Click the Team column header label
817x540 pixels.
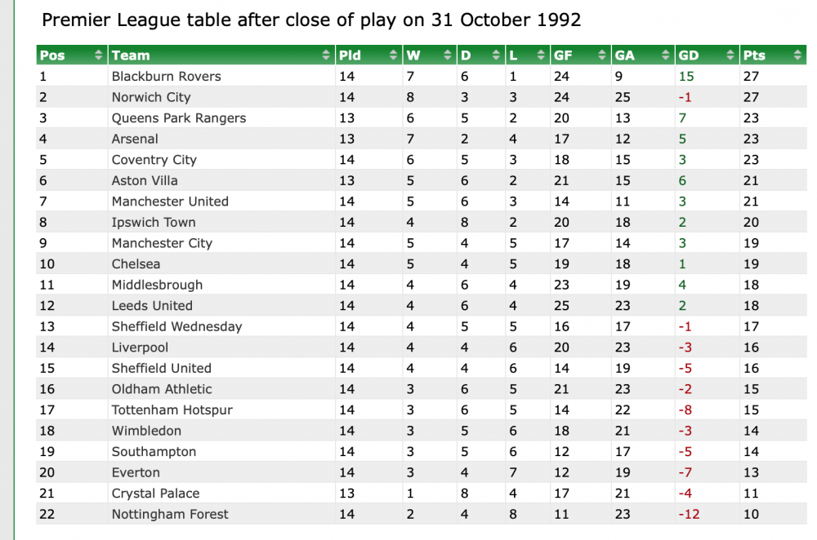[x=131, y=55]
